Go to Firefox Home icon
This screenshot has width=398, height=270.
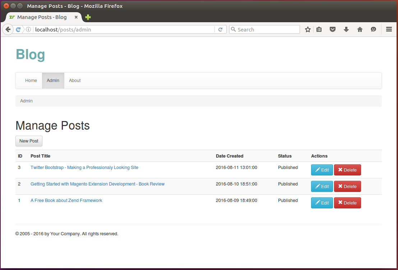pos(360,30)
